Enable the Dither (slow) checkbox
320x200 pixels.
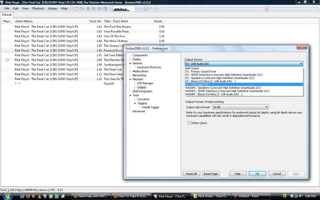[189, 123]
